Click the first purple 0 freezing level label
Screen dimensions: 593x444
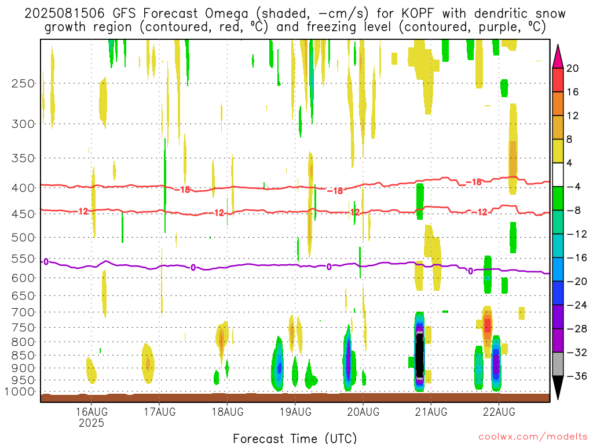coord(46,262)
